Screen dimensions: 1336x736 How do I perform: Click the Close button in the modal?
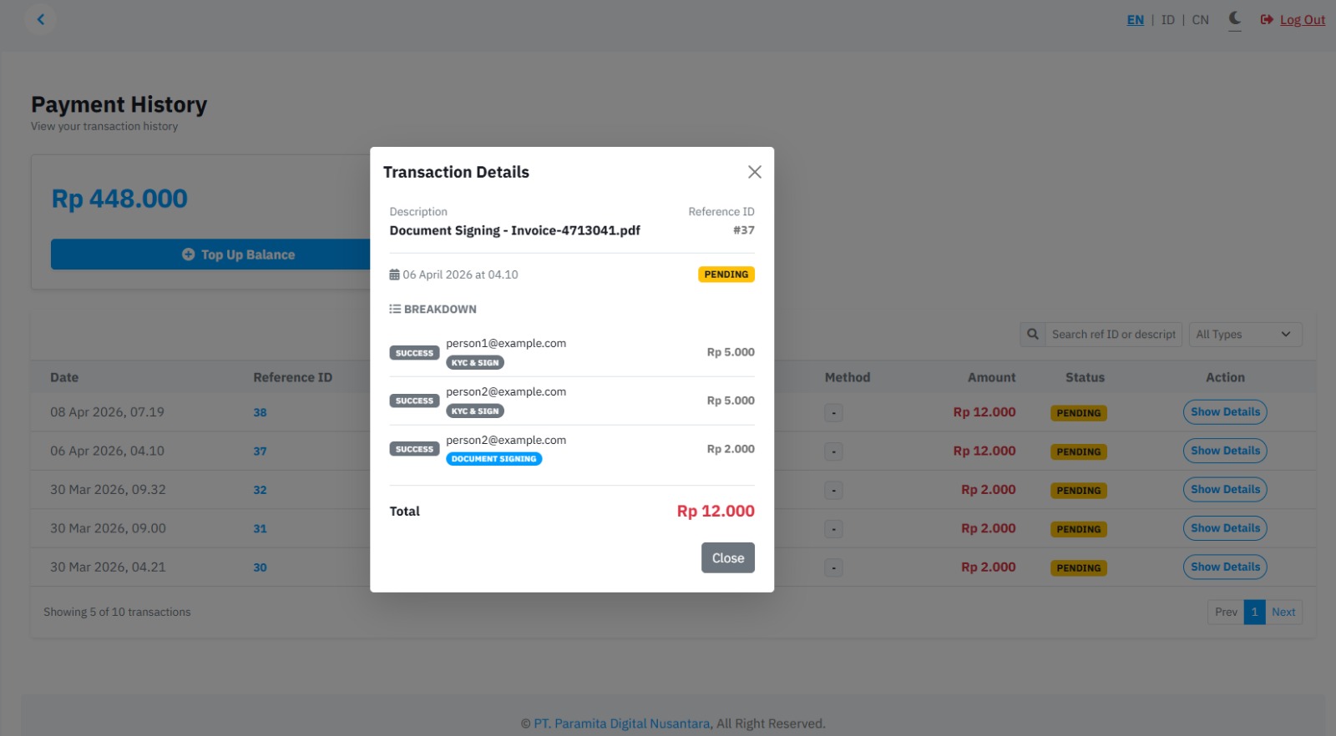click(x=727, y=557)
